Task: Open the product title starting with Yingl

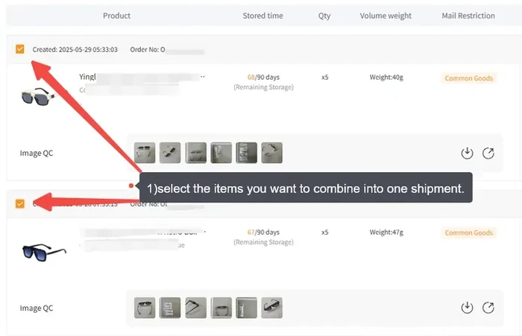Action: [142, 77]
